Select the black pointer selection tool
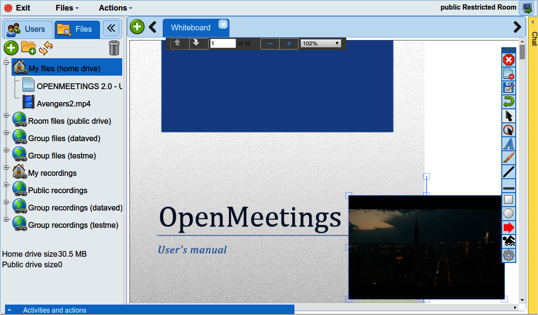This screenshot has width=538, height=315. point(509,116)
